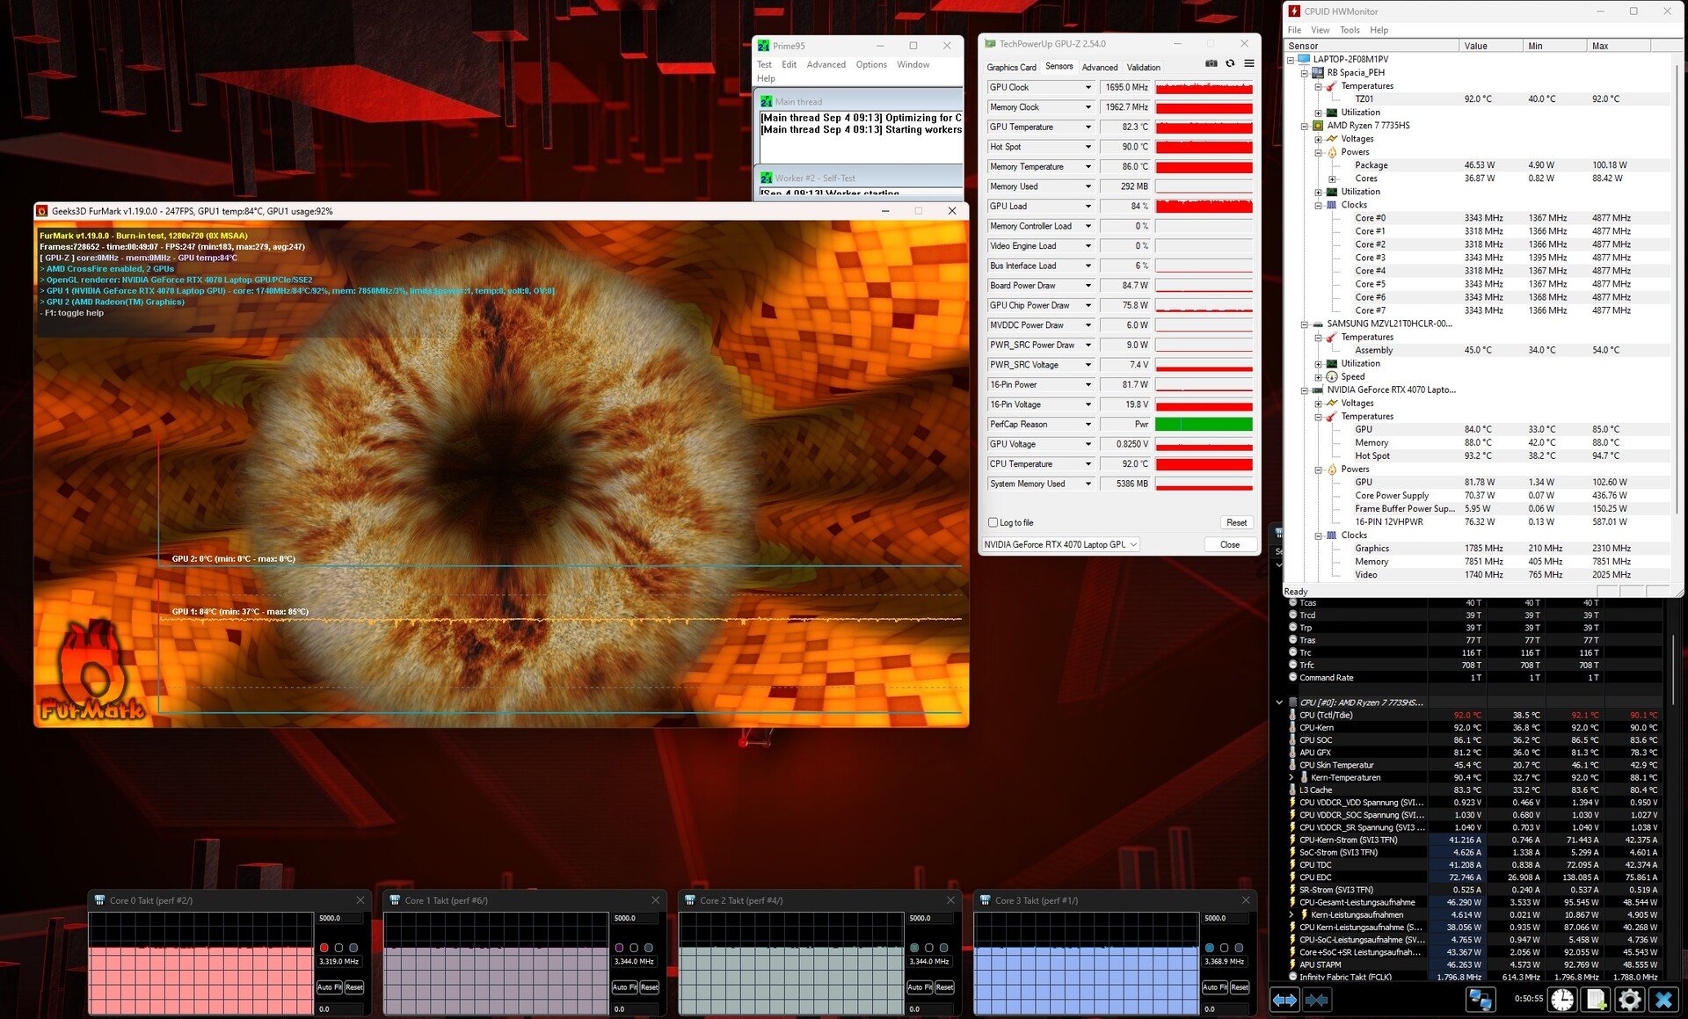Click the PerfCap Reason green bar graph

point(1204,425)
